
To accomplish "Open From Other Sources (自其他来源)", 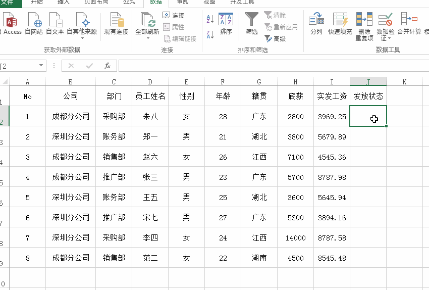I will click(82, 26).
